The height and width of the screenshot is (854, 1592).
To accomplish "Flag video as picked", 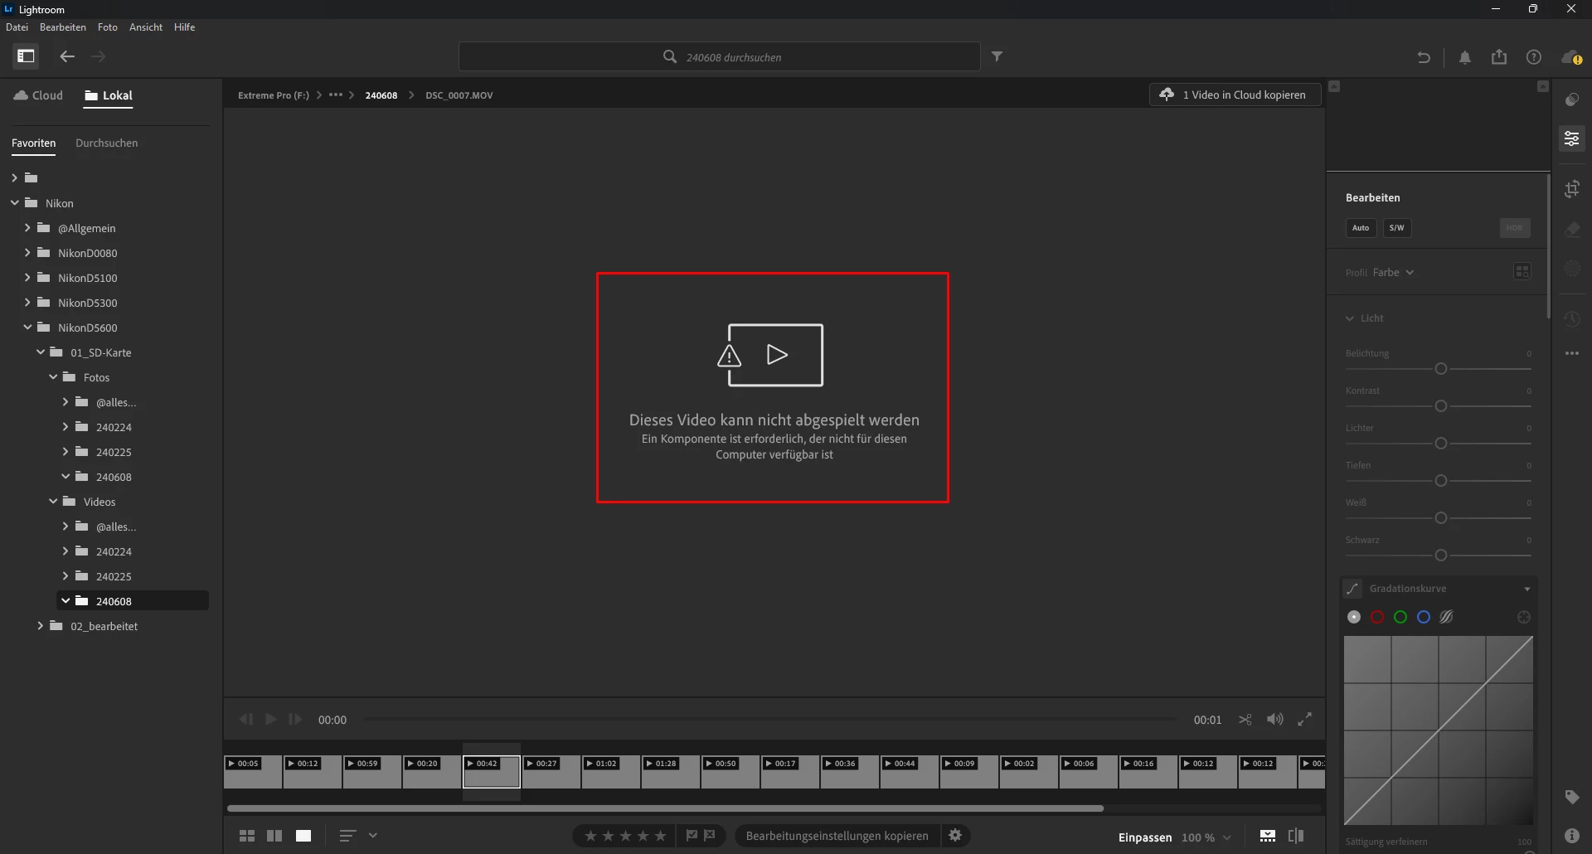I will (x=692, y=836).
